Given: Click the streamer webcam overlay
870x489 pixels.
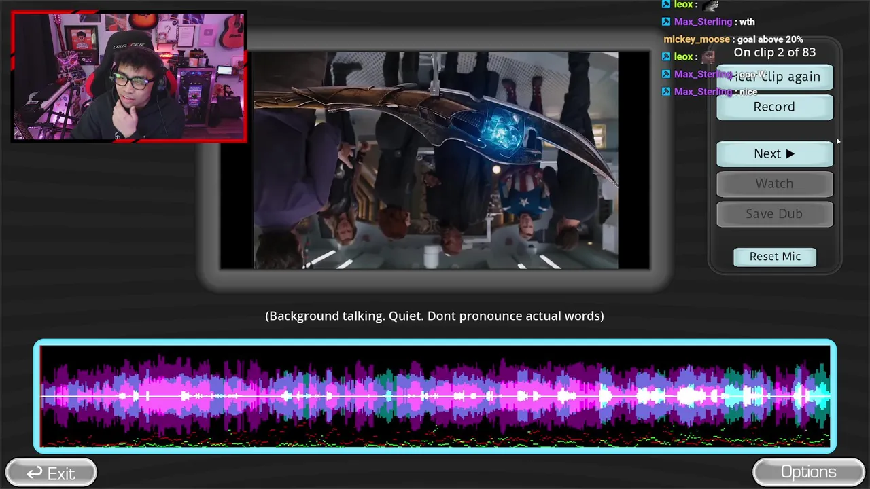Looking at the screenshot, I should [129, 76].
